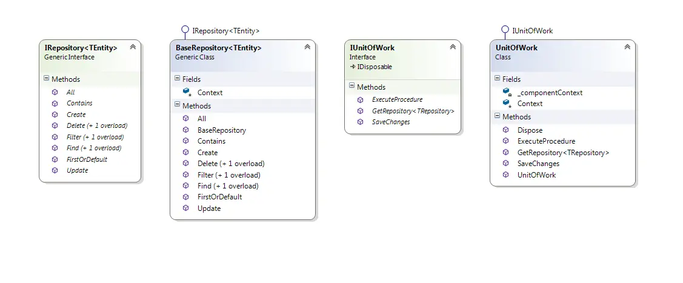
Task: Click method icon beside GetRepository in IUnitOfWork
Action: tap(360, 111)
